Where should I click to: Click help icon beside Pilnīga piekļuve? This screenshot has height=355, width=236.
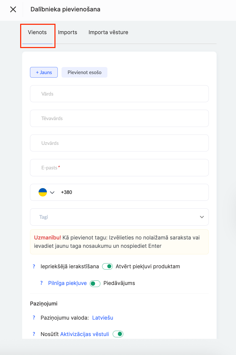click(42, 283)
